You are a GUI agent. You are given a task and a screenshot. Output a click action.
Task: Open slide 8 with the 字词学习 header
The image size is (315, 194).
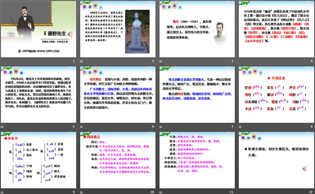coord(275,95)
